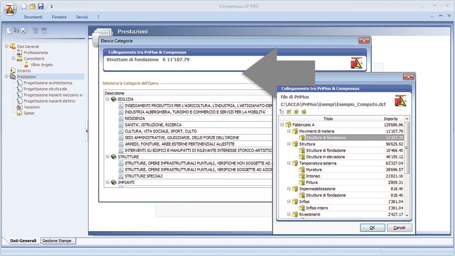The width and height of the screenshot is (455, 256).
Task: Click the Save floppy disk icon
Action: tap(40, 6)
